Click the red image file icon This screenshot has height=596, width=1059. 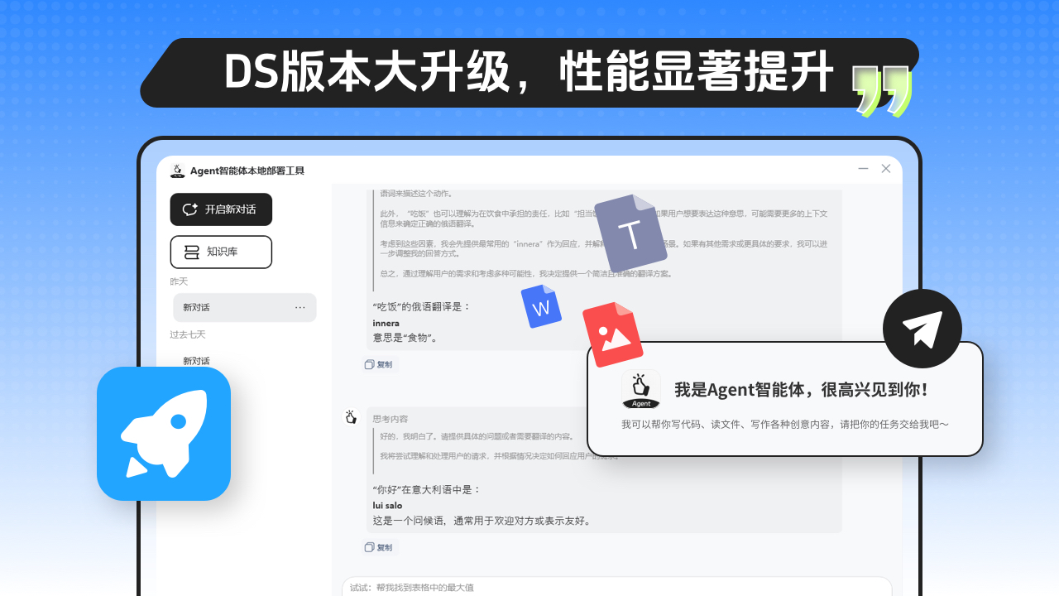pyautogui.click(x=612, y=334)
